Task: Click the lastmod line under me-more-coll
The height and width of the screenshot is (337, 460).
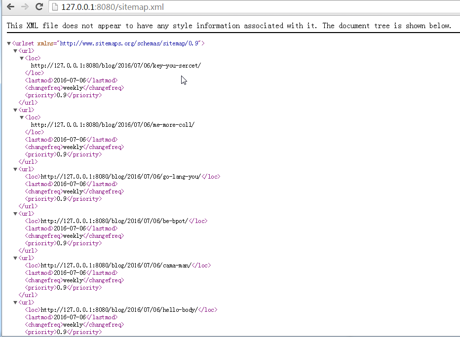Action: pyautogui.click(x=71, y=140)
